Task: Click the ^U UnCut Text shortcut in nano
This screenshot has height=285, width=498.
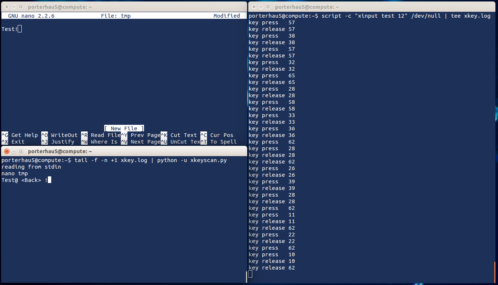Action: point(180,142)
